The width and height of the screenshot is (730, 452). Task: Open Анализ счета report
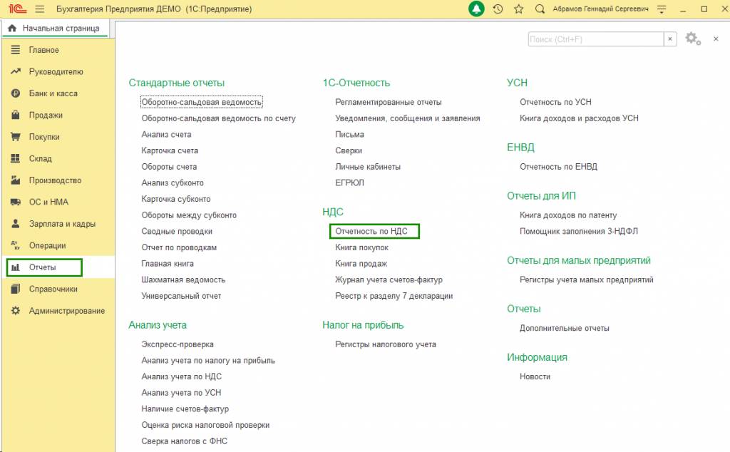pyautogui.click(x=166, y=134)
